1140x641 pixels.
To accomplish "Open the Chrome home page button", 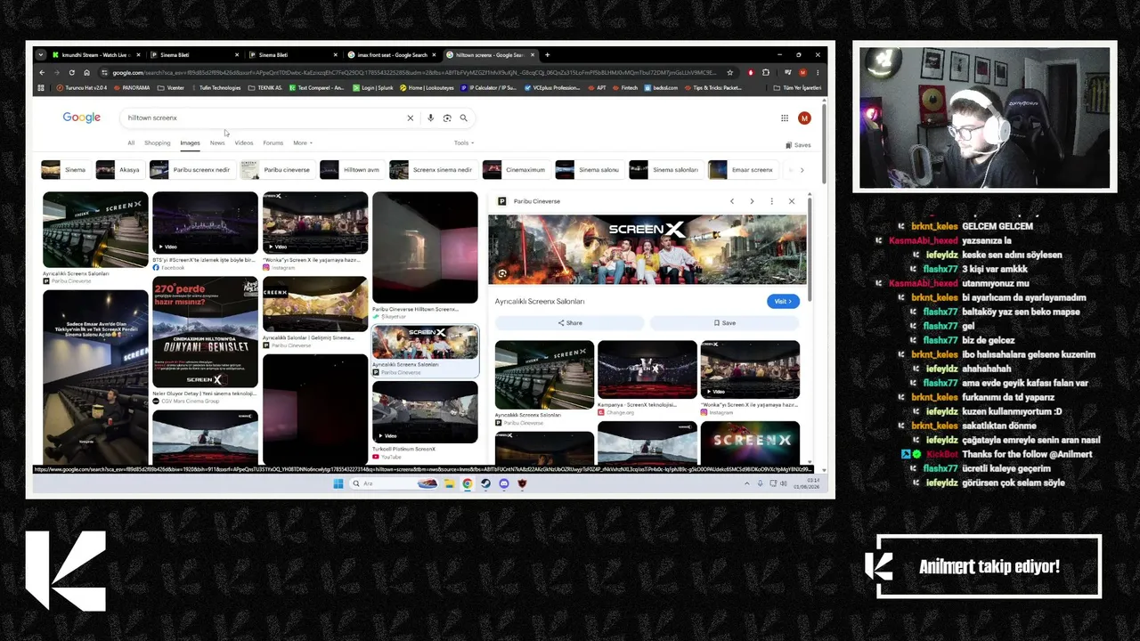I will (86, 72).
